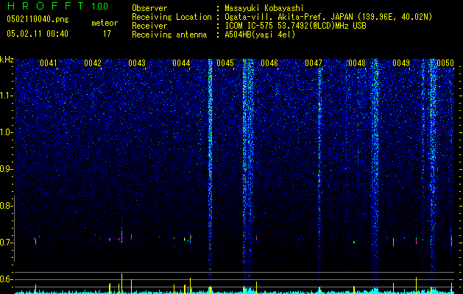Click the 1.1 kHz axis label

click(6, 96)
